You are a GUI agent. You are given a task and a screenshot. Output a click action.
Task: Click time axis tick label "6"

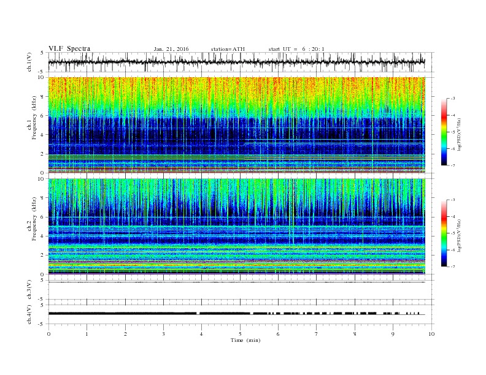[278, 334]
